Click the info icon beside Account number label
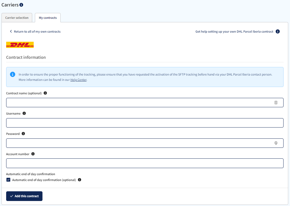The image size is (290, 206). coord(33,154)
